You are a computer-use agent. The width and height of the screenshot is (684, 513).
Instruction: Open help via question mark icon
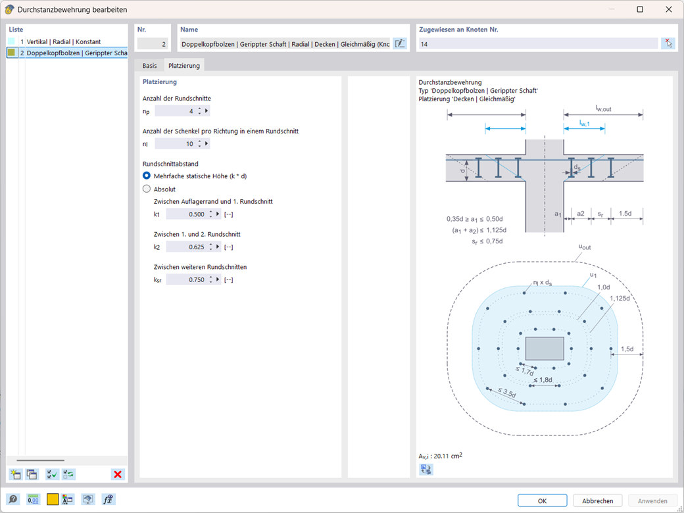(13, 499)
